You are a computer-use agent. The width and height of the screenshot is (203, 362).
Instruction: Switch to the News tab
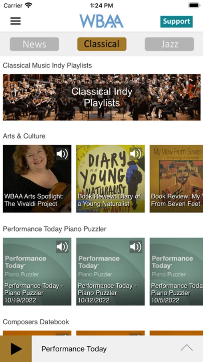[34, 44]
